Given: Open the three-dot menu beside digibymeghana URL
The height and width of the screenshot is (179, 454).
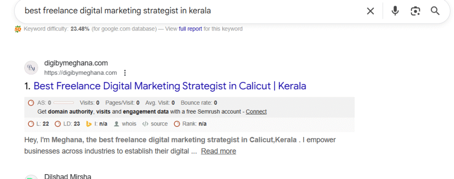Looking at the screenshot, I should click(x=125, y=73).
